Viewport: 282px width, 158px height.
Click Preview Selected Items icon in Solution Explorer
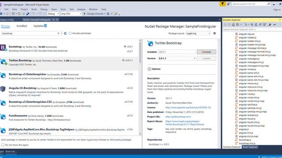point(275,25)
